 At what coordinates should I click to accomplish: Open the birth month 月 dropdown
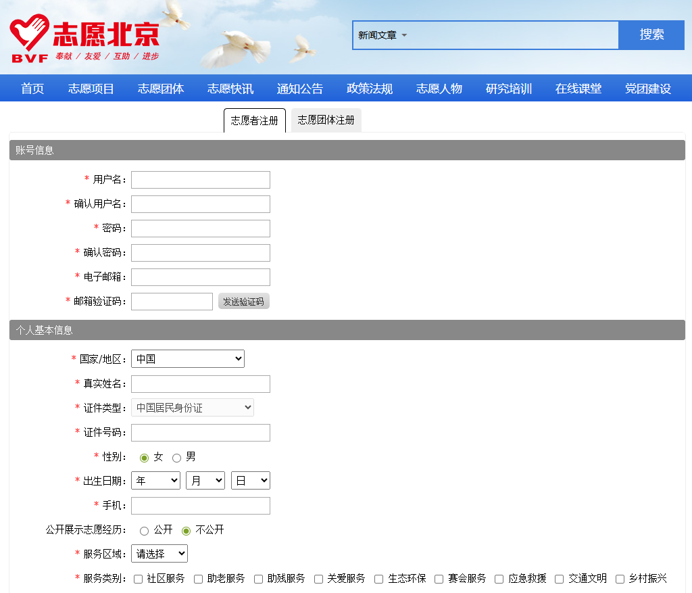point(205,481)
